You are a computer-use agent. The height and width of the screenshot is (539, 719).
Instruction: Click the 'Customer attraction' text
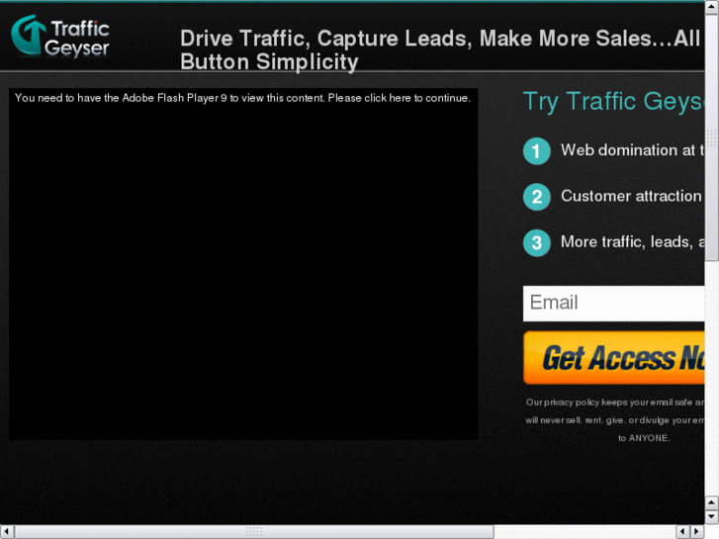click(631, 196)
